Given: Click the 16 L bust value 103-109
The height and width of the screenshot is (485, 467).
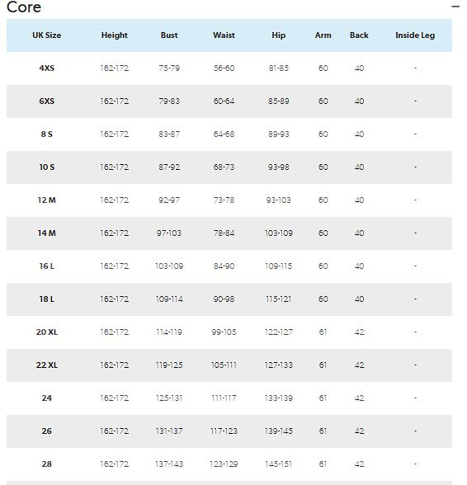Looking at the screenshot, I should [x=169, y=266].
